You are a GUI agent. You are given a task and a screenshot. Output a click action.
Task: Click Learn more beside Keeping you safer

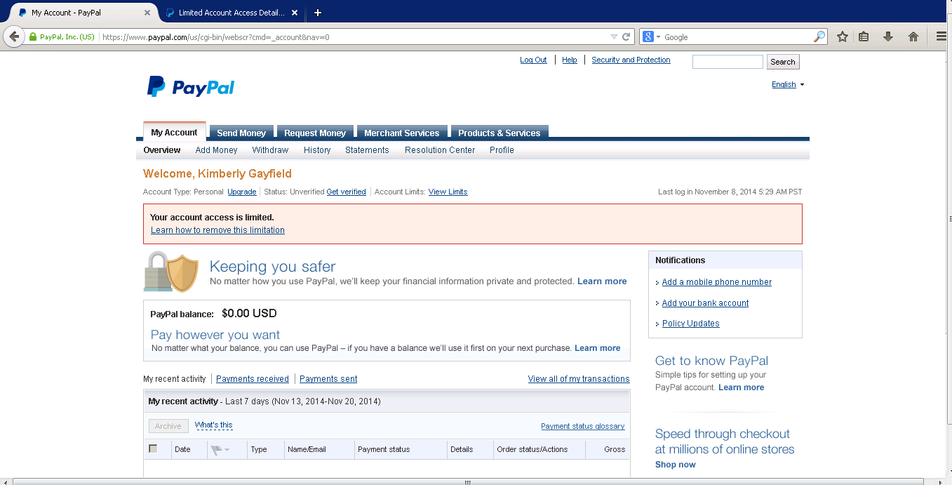(x=602, y=281)
